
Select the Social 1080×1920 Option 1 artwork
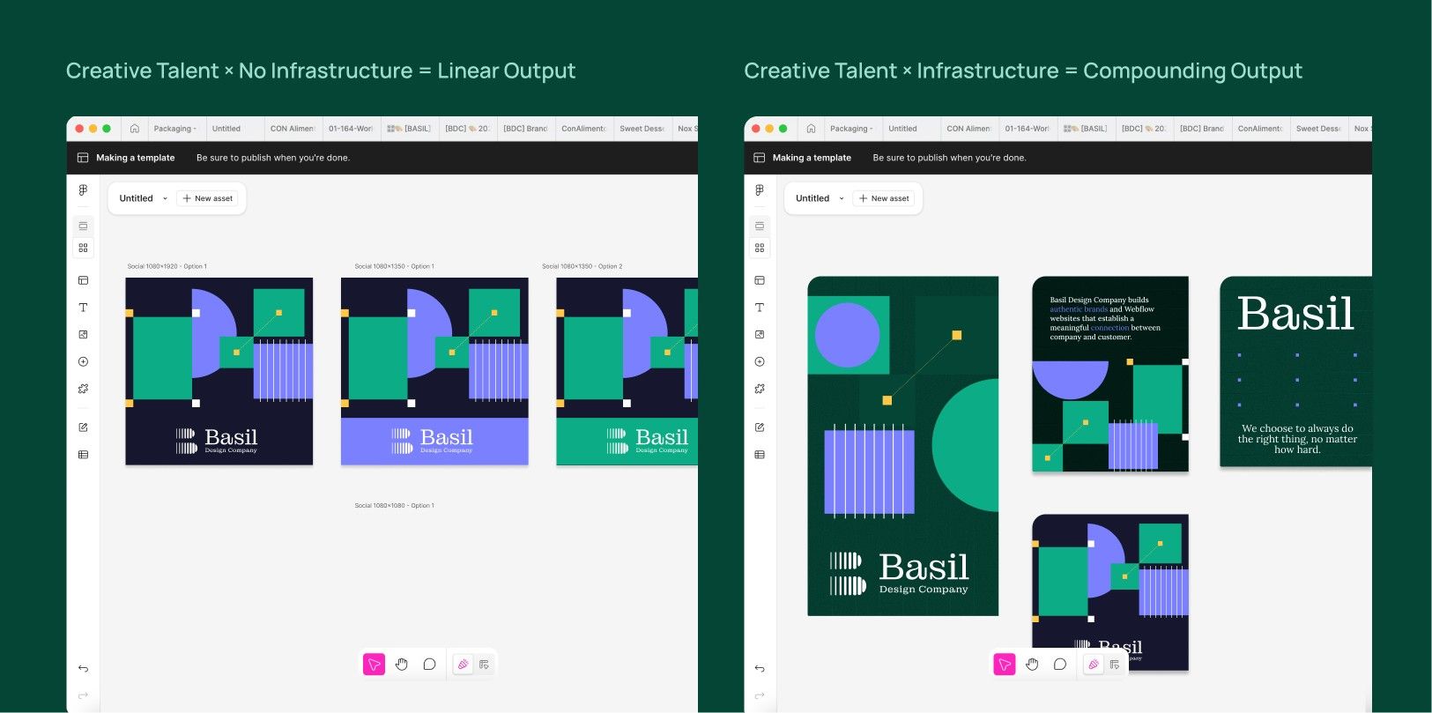click(219, 371)
